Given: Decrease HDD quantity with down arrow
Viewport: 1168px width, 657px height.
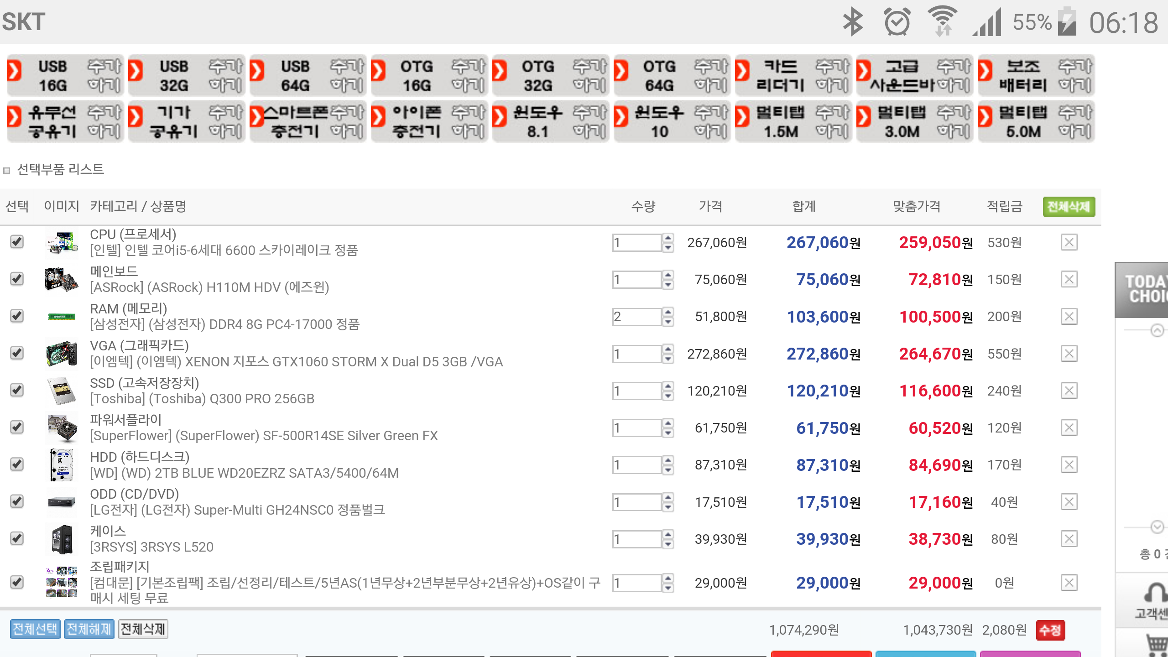Looking at the screenshot, I should 668,470.
